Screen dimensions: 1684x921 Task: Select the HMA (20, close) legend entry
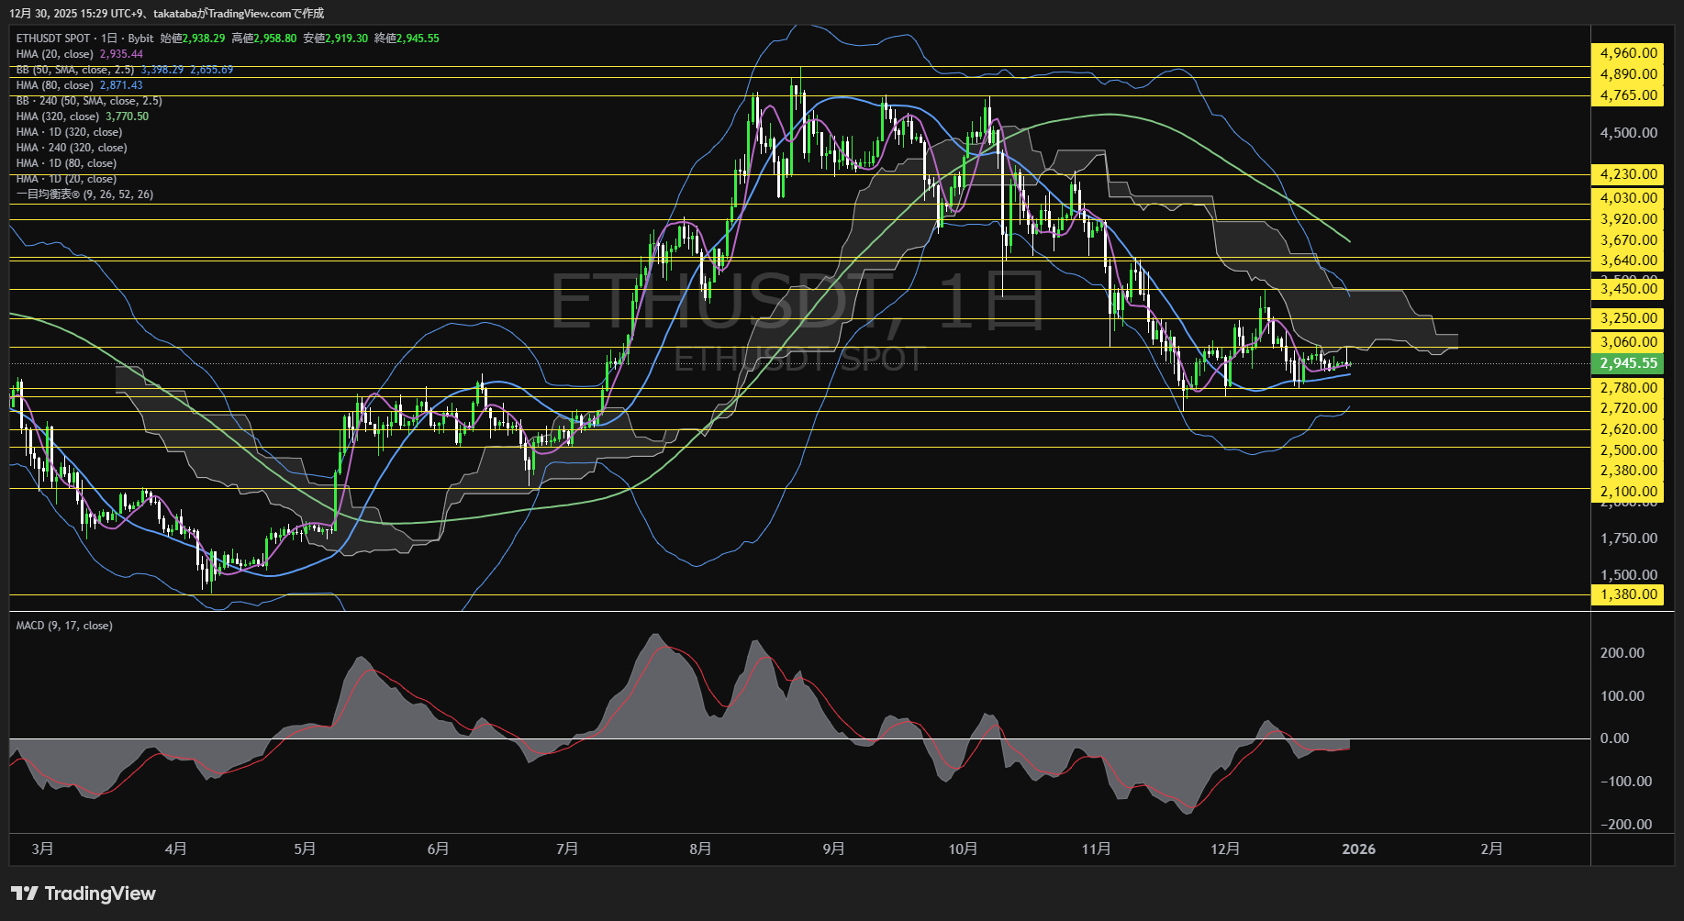click(x=55, y=54)
